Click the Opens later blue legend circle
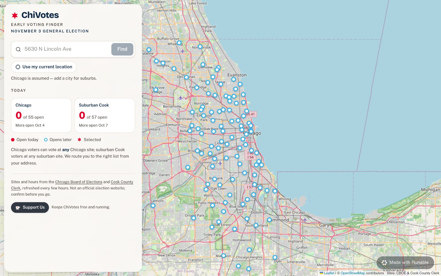The image size is (441, 276). point(46,140)
